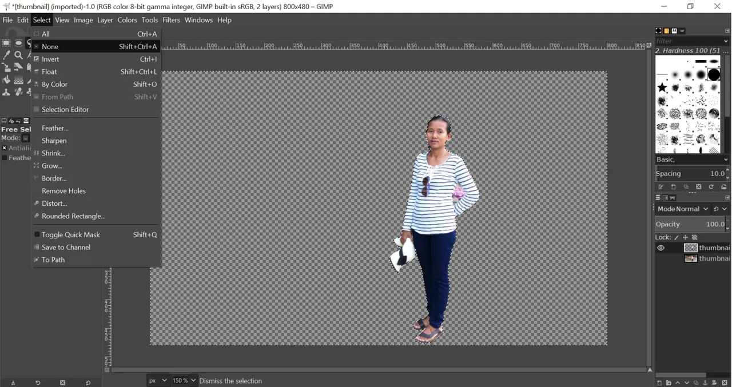
Task: Click Edit this brush icon
Action: click(661, 187)
